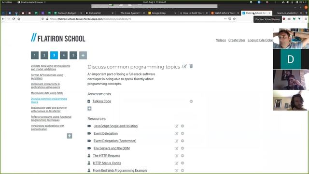Edit File Servers and the DOM resource

point(176,148)
